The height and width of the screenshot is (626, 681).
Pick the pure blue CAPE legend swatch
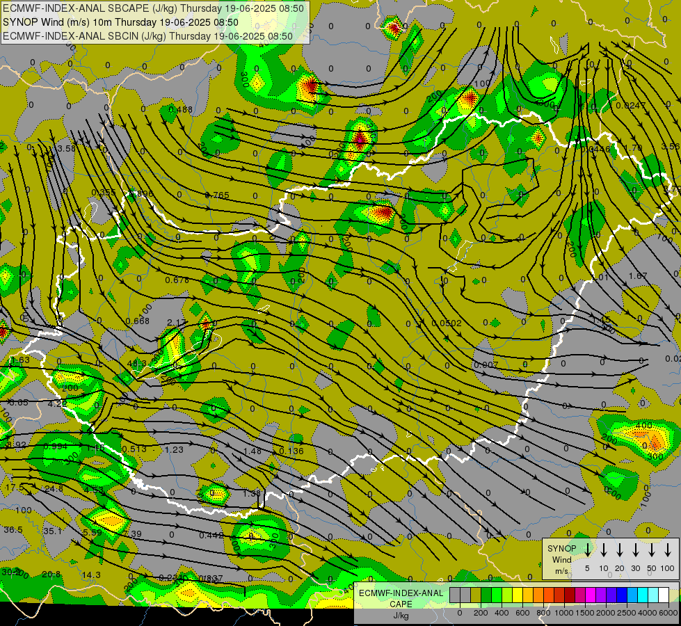tap(621, 595)
